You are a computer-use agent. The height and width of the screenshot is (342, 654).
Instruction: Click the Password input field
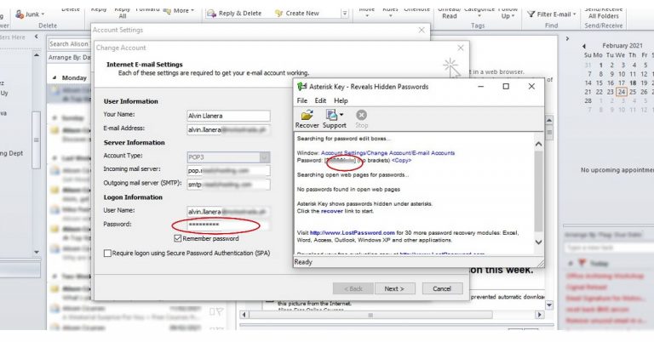click(x=228, y=225)
